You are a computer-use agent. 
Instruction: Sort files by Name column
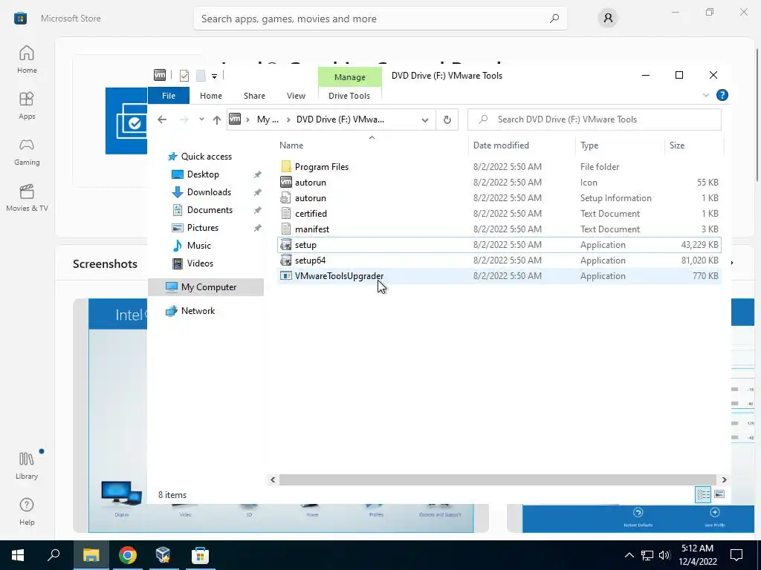tap(291, 145)
